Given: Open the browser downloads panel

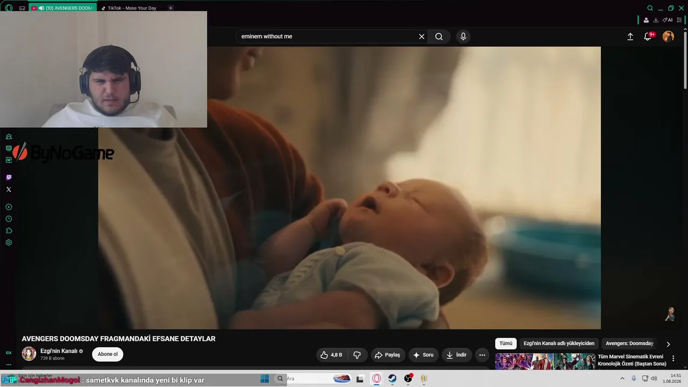Looking at the screenshot, I should (656, 20).
